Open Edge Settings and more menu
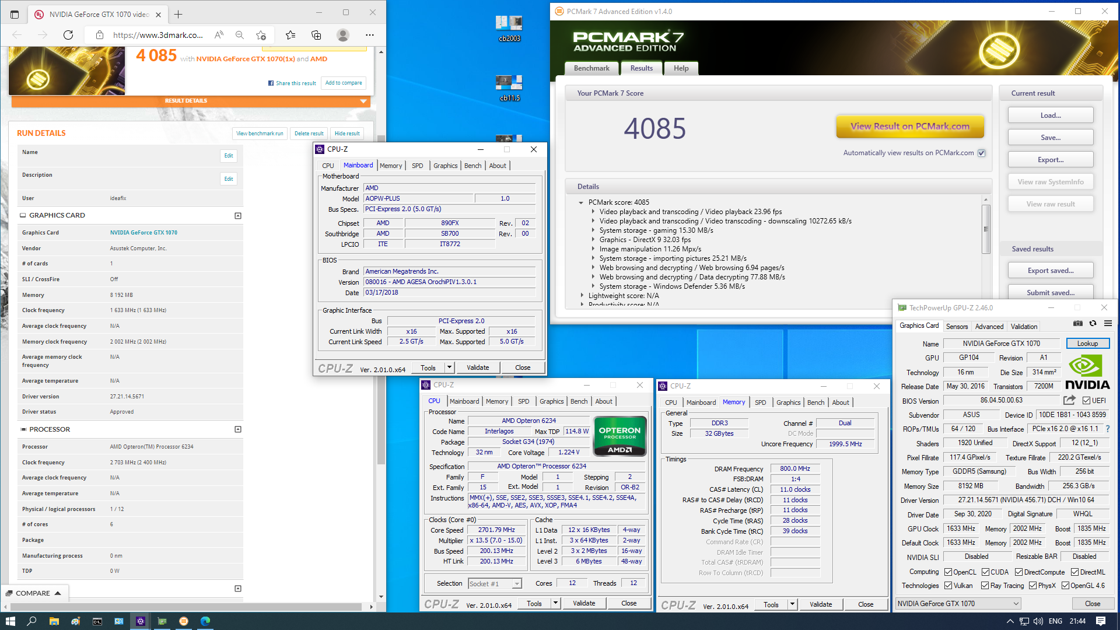The height and width of the screenshot is (630, 1120). coord(370,35)
